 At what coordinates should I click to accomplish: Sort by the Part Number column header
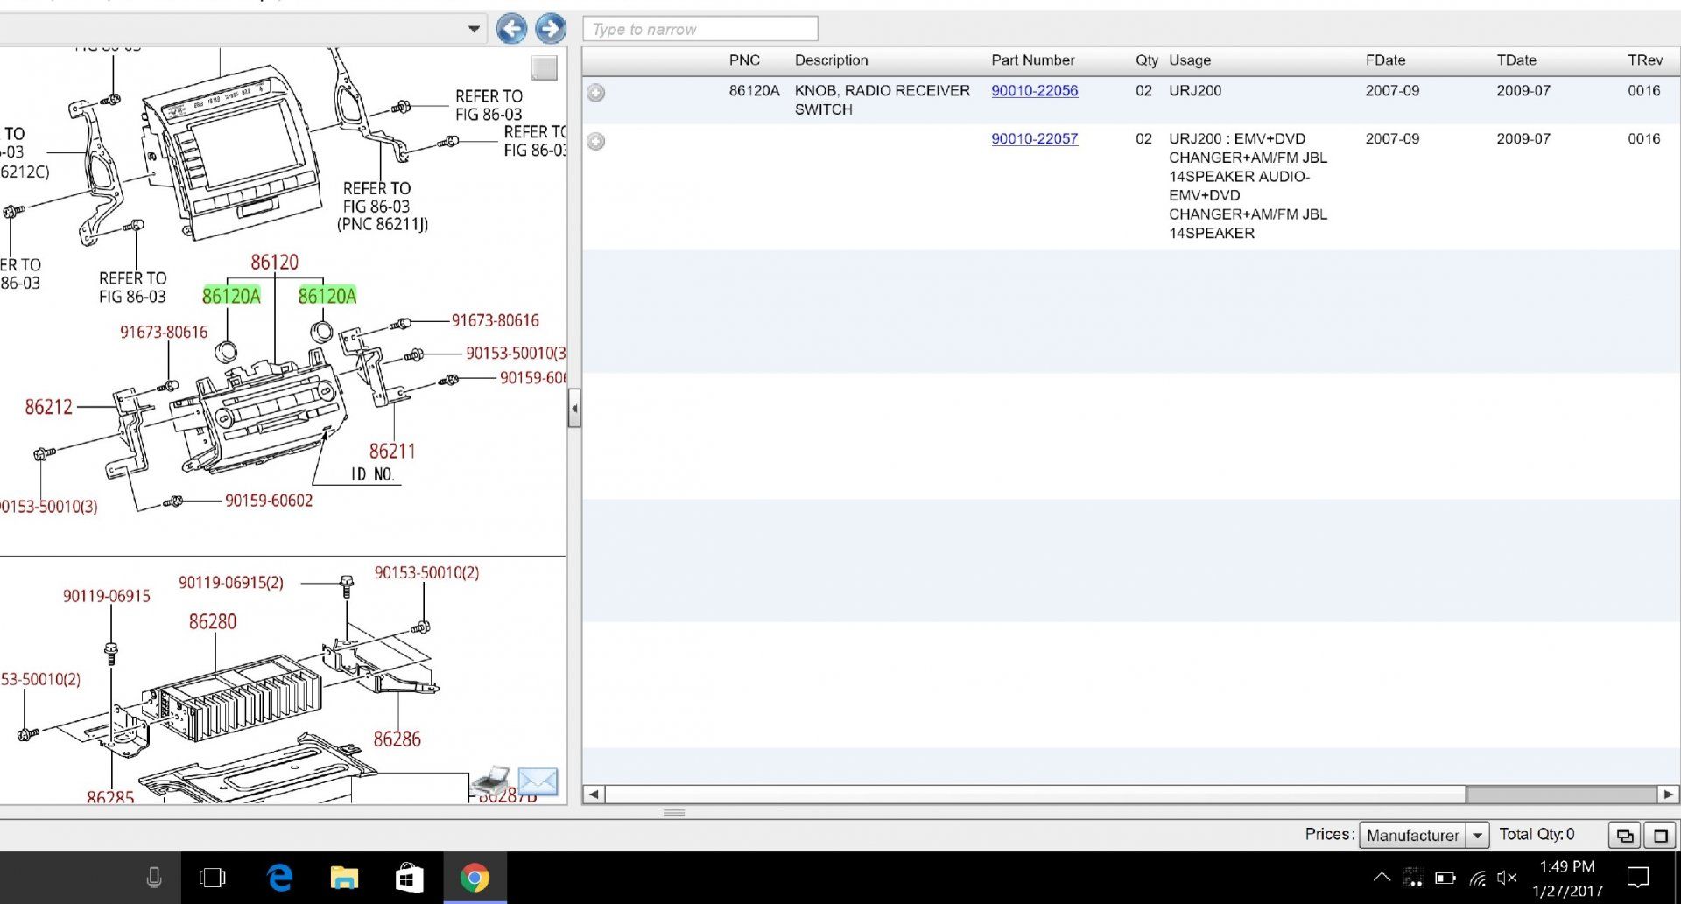(x=1032, y=60)
